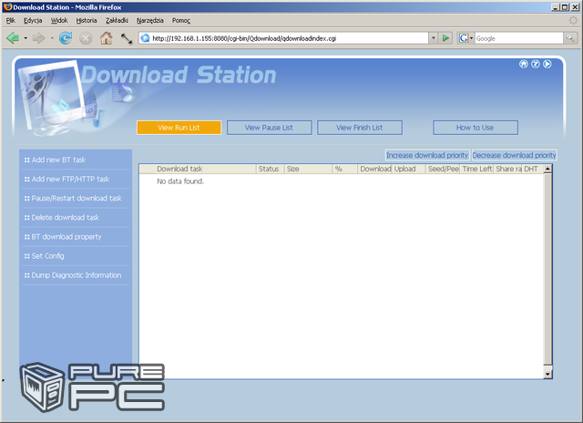The width and height of the screenshot is (583, 423).
Task: Open the How to Use page
Action: click(x=476, y=128)
